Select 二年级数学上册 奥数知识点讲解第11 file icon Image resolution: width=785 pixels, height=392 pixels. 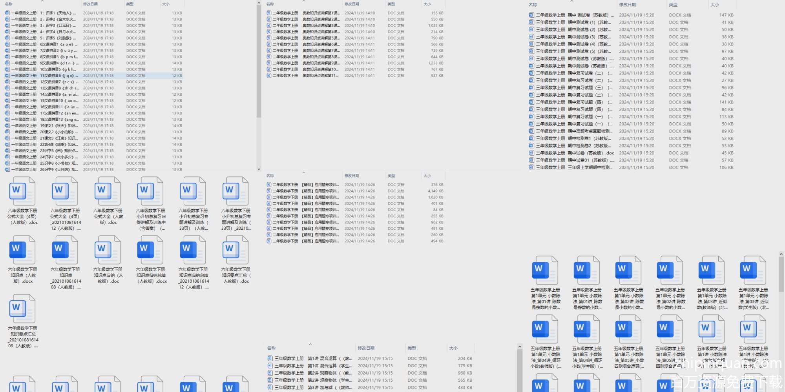(269, 76)
